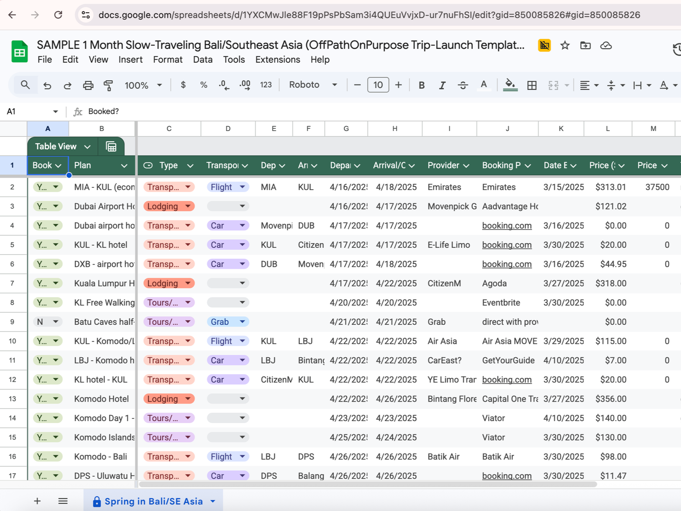681x511 pixels.
Task: Open the zoom level dropdown
Action: point(143,85)
